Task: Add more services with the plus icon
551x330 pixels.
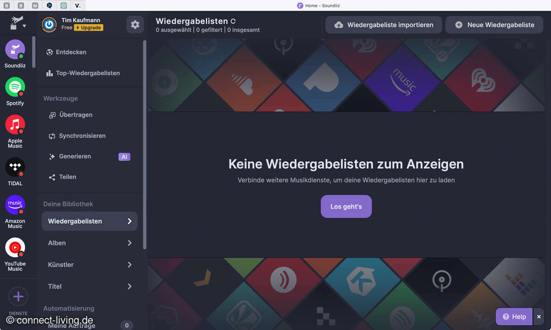Action: (x=18, y=297)
